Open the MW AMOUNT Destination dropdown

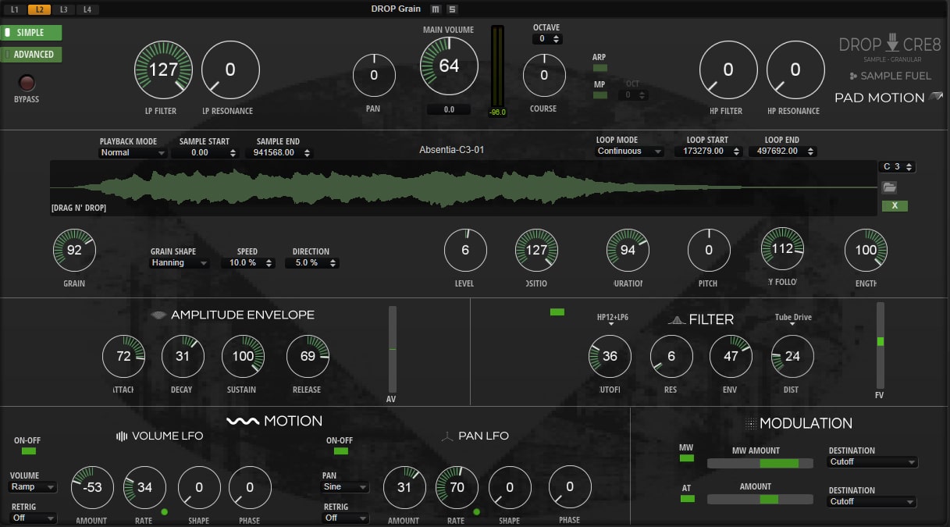871,461
